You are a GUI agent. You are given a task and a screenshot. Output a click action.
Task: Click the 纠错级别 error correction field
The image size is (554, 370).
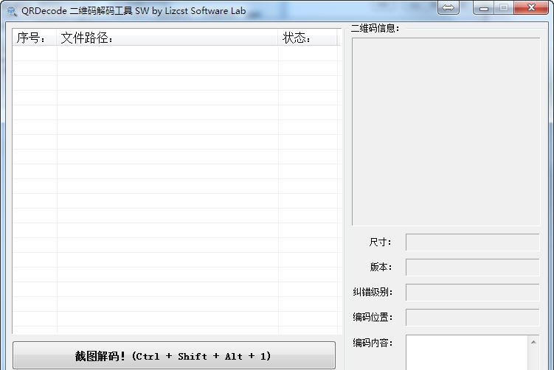click(x=472, y=293)
